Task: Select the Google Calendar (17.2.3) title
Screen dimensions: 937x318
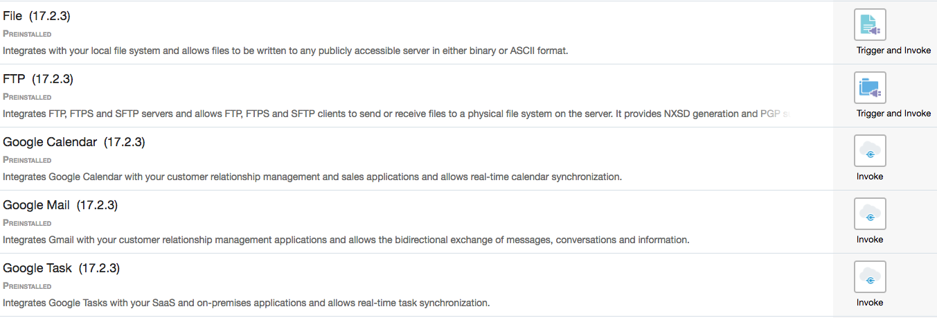Action: [x=73, y=142]
